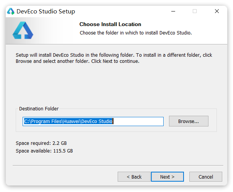Click the disabled maximize button
This screenshot has height=192, width=233.
(x=195, y=11)
